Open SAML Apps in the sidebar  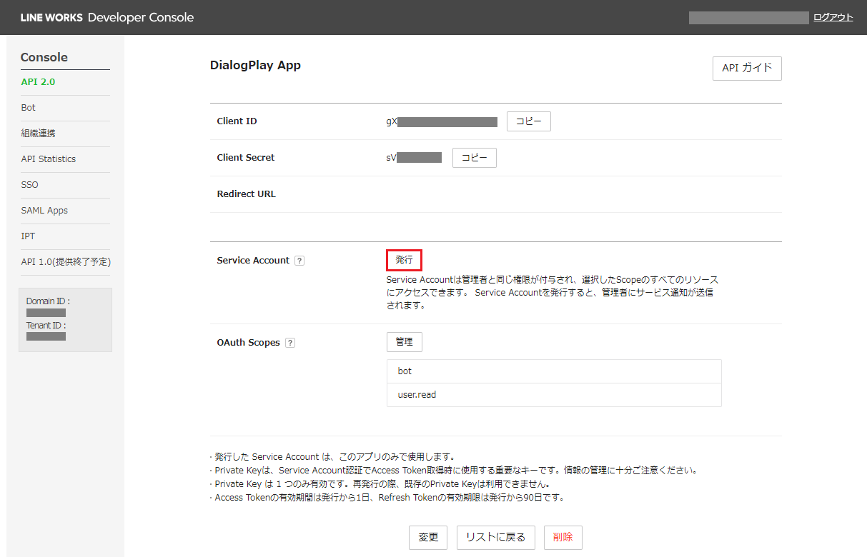pos(44,211)
